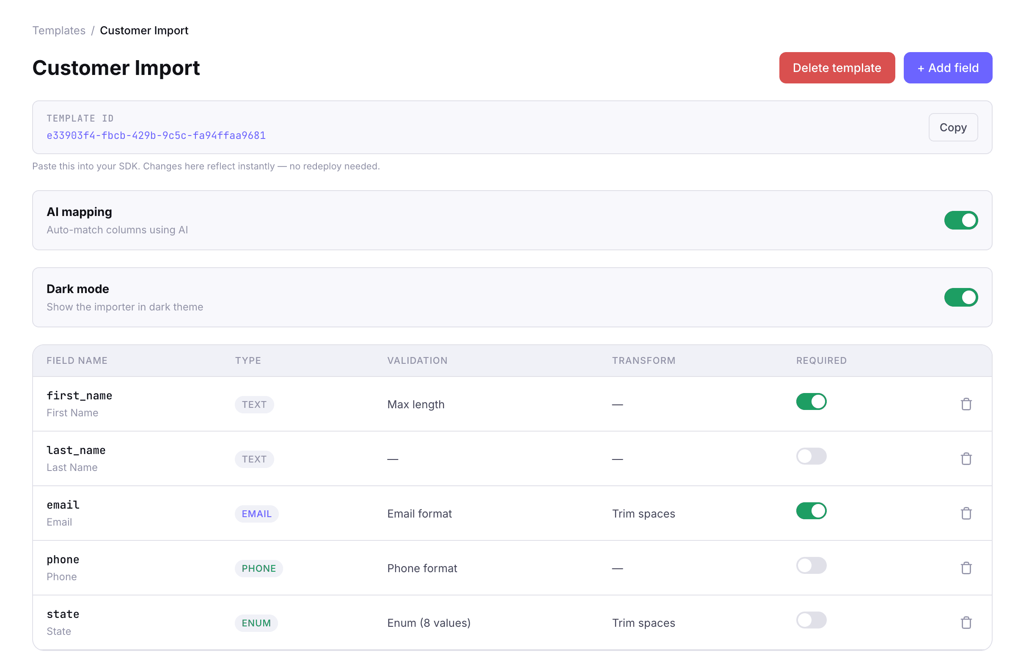Screen dimensions: 1018x670
Task: Turn on the required toggle for phone
Action: 811,565
